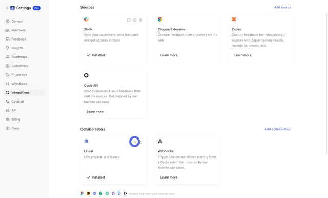
Task: Click the Installed button on Slack card
Action: click(96, 55)
